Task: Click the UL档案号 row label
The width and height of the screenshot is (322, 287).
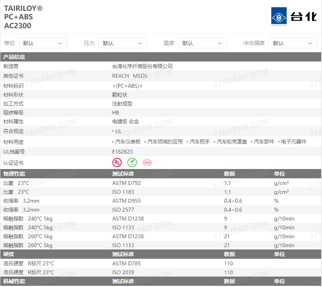Action: pos(14,152)
